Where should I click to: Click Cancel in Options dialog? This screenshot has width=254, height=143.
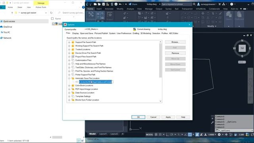coord(153,117)
